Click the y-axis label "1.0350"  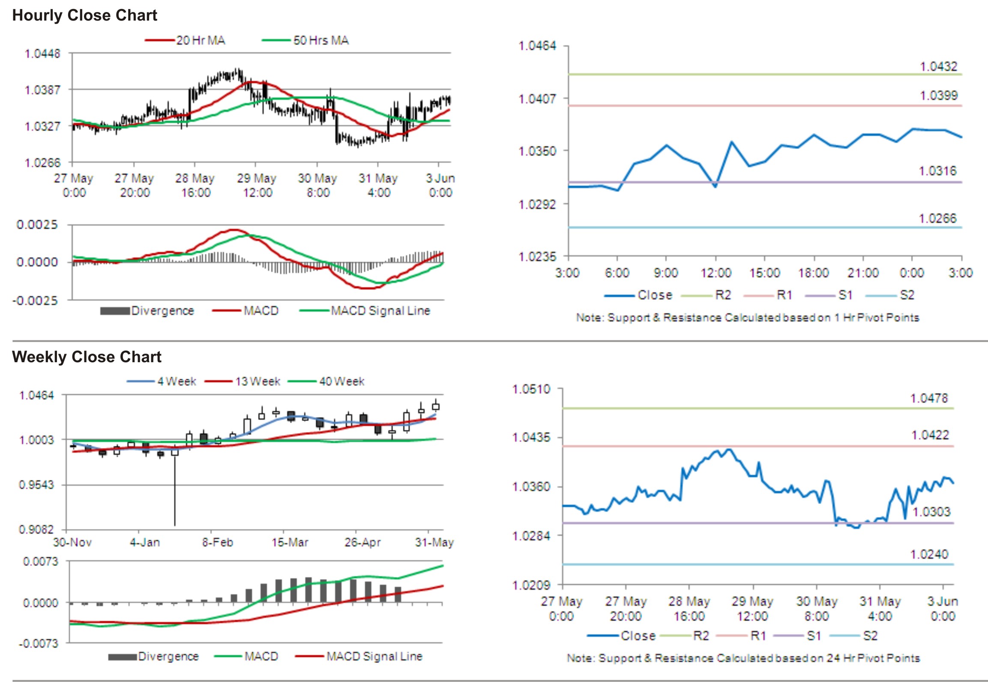pyautogui.click(x=537, y=151)
